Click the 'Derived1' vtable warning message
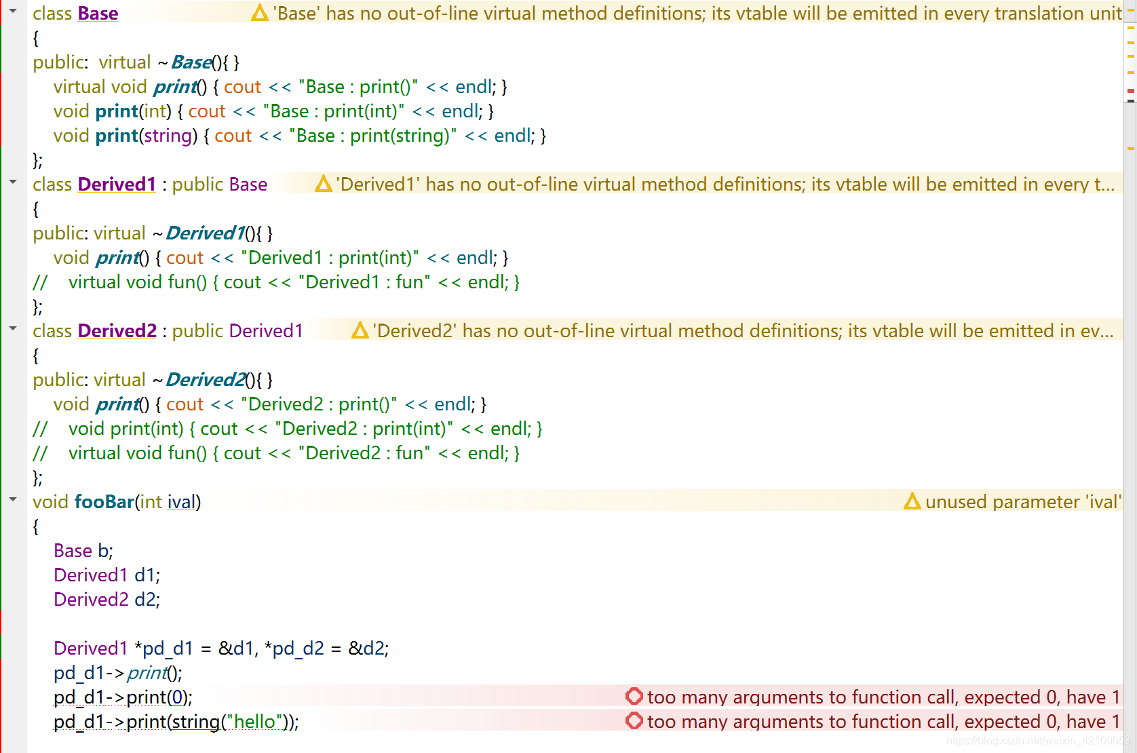 coord(726,185)
